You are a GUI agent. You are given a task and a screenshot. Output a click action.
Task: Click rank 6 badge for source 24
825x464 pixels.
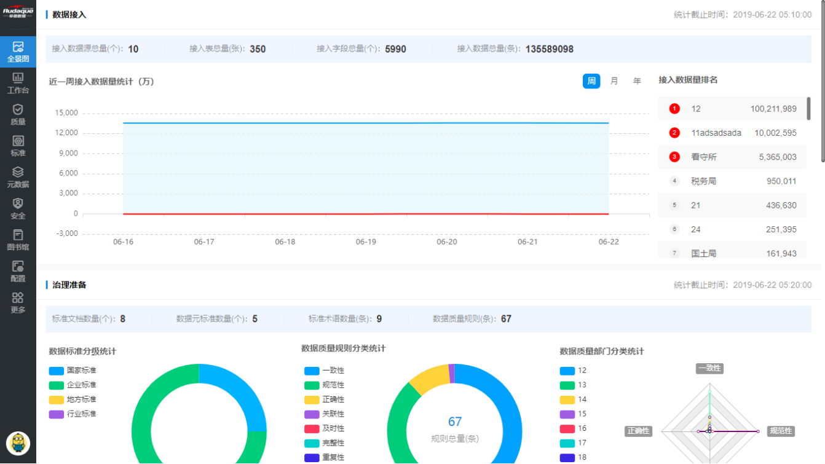(674, 229)
